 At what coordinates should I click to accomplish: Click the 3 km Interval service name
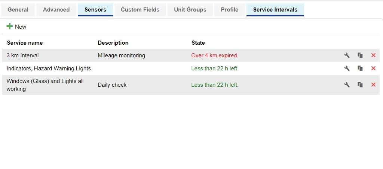[x=23, y=55]
